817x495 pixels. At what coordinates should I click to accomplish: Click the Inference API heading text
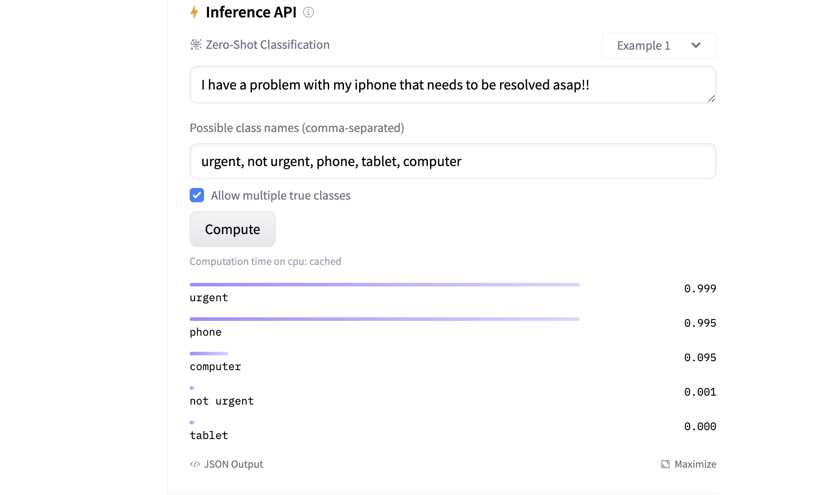coord(251,12)
